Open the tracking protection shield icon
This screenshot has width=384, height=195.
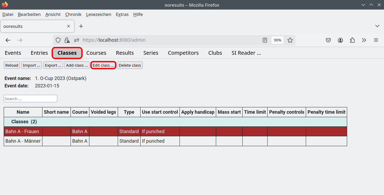[x=58, y=40]
